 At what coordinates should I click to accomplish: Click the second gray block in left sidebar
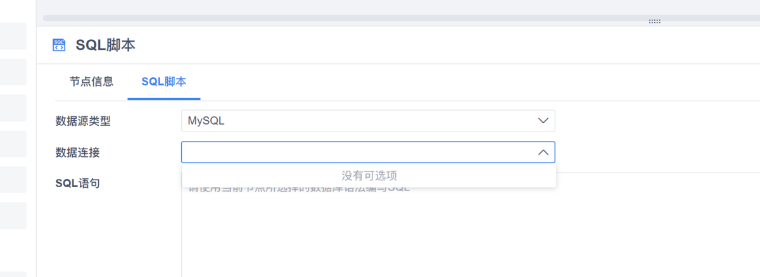tap(13, 72)
